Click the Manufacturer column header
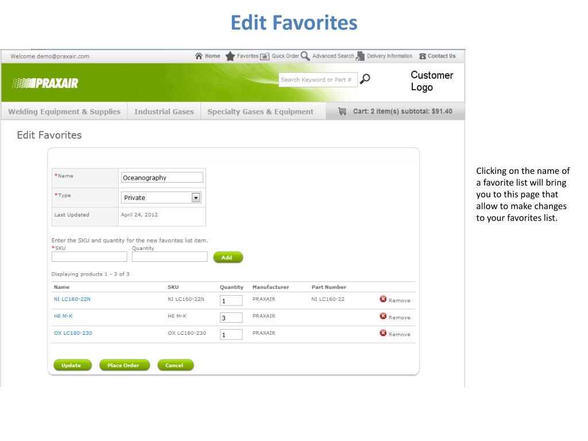 pyautogui.click(x=270, y=287)
